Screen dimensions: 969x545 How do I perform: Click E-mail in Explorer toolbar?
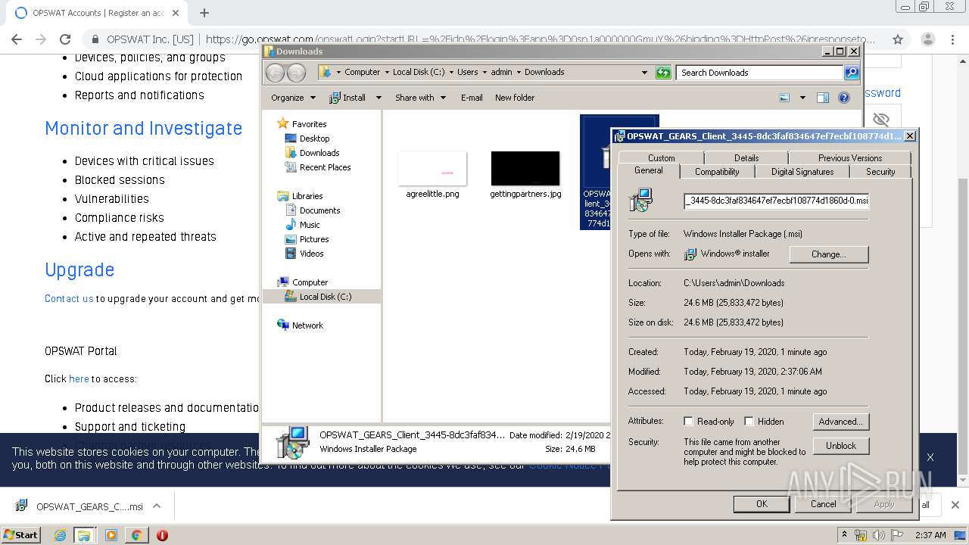click(472, 98)
